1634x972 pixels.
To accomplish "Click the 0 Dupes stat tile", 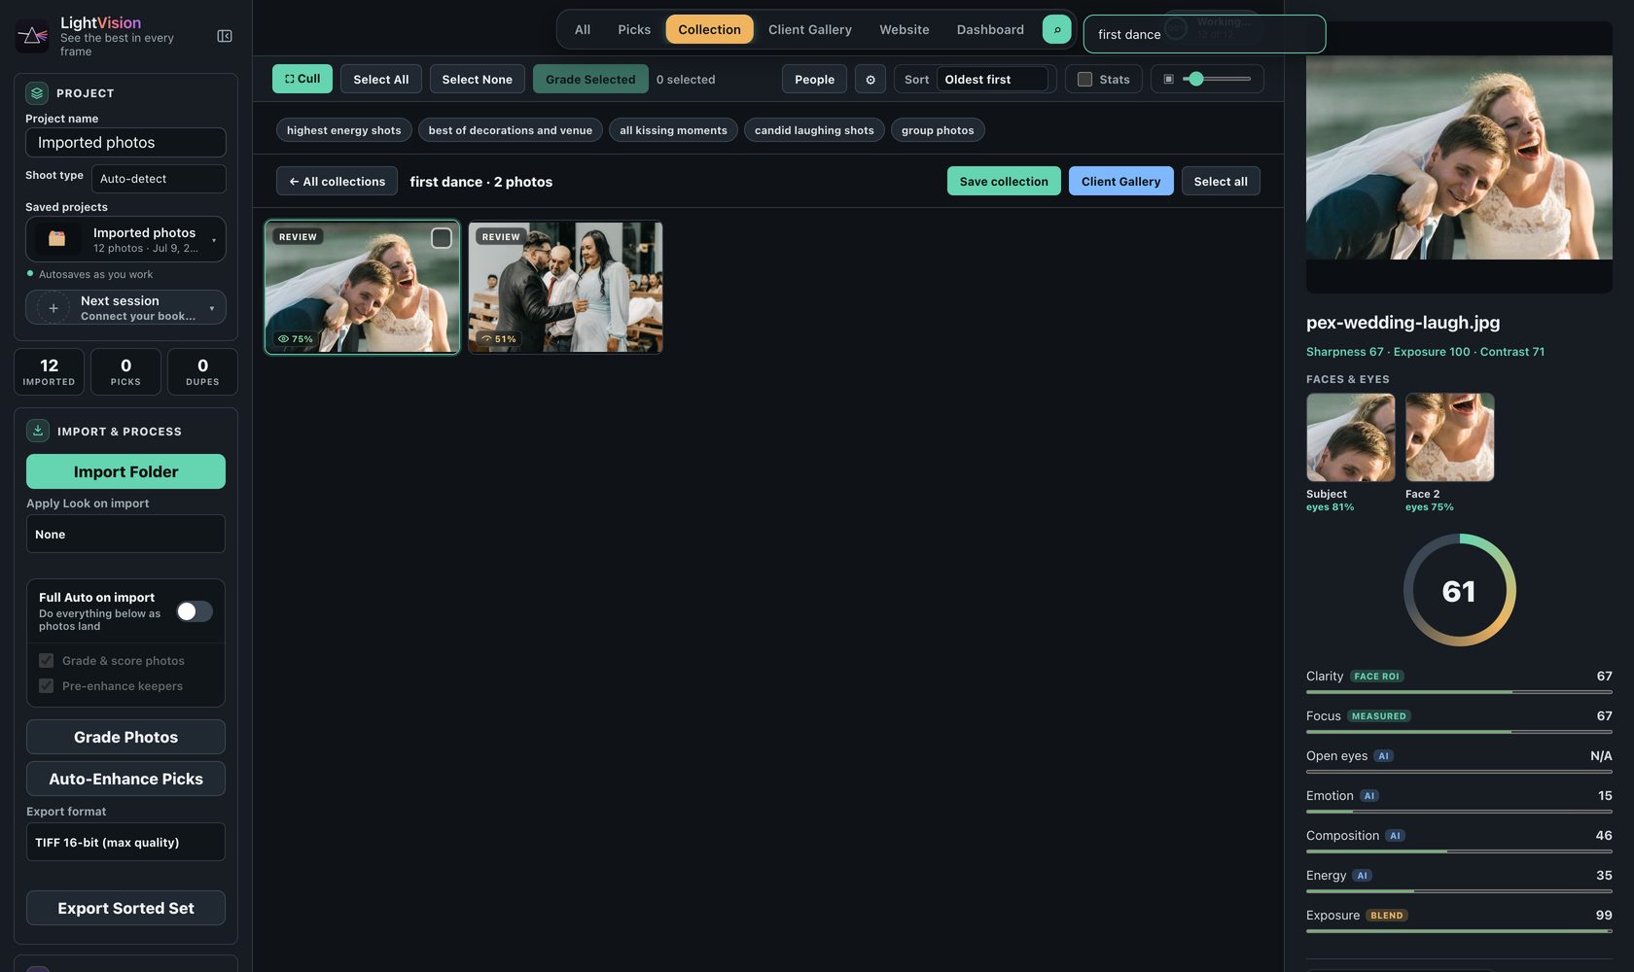I will 202,371.
